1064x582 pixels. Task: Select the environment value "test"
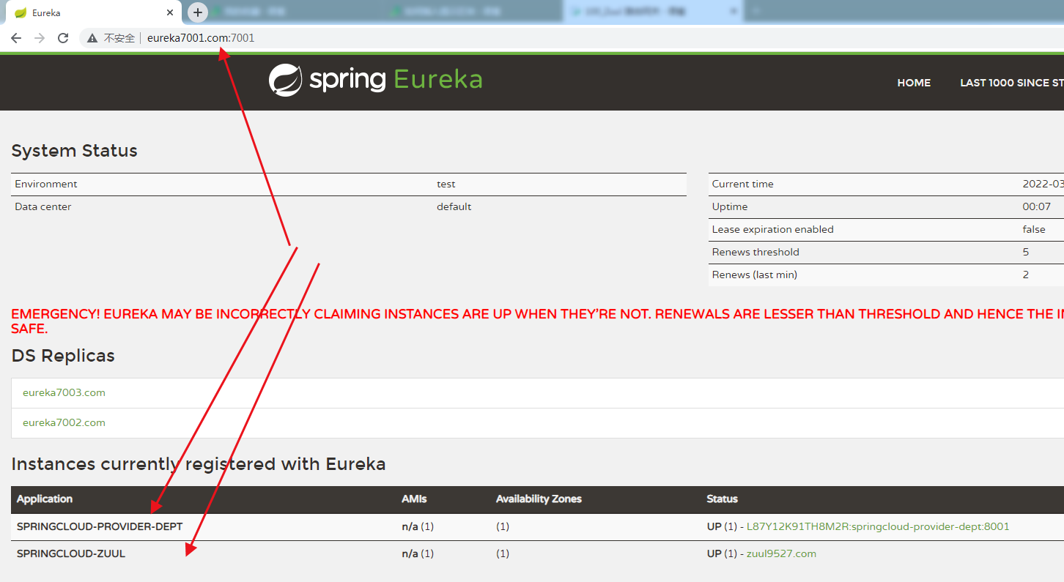click(x=446, y=184)
